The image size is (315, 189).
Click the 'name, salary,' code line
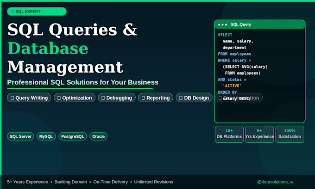[238, 41]
